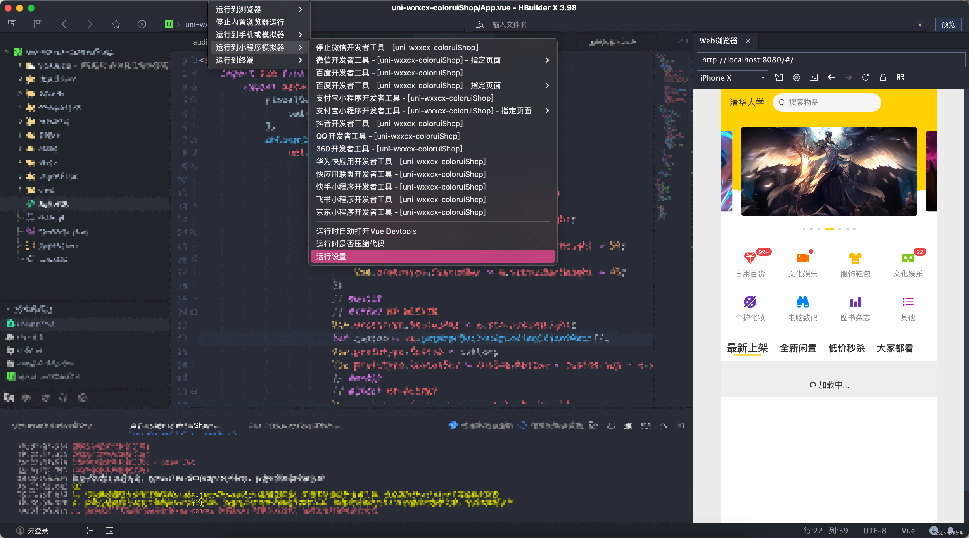Go forward with the right arrow toolbar icon
The width and height of the screenshot is (969, 538).
[x=89, y=24]
